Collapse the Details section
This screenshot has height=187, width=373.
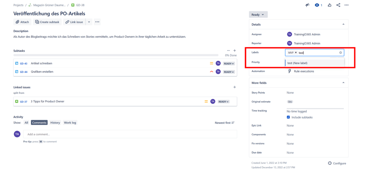pyautogui.click(x=343, y=25)
